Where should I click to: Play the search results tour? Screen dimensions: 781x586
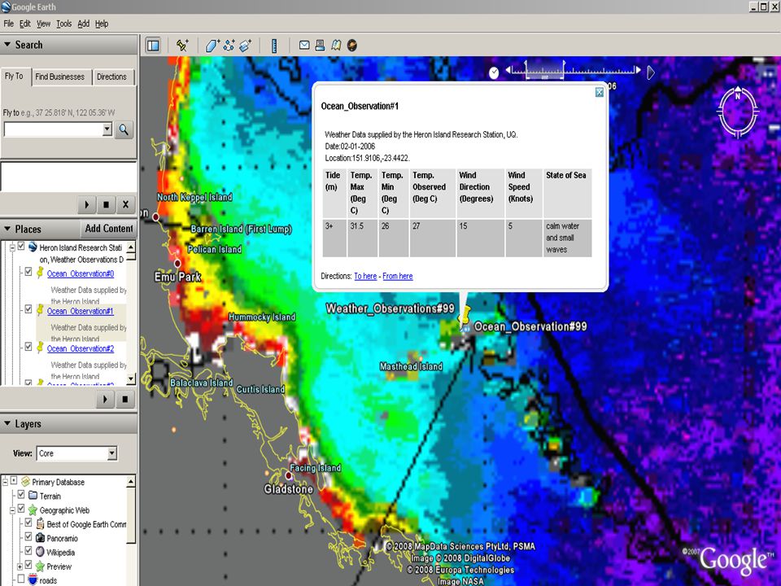click(87, 204)
